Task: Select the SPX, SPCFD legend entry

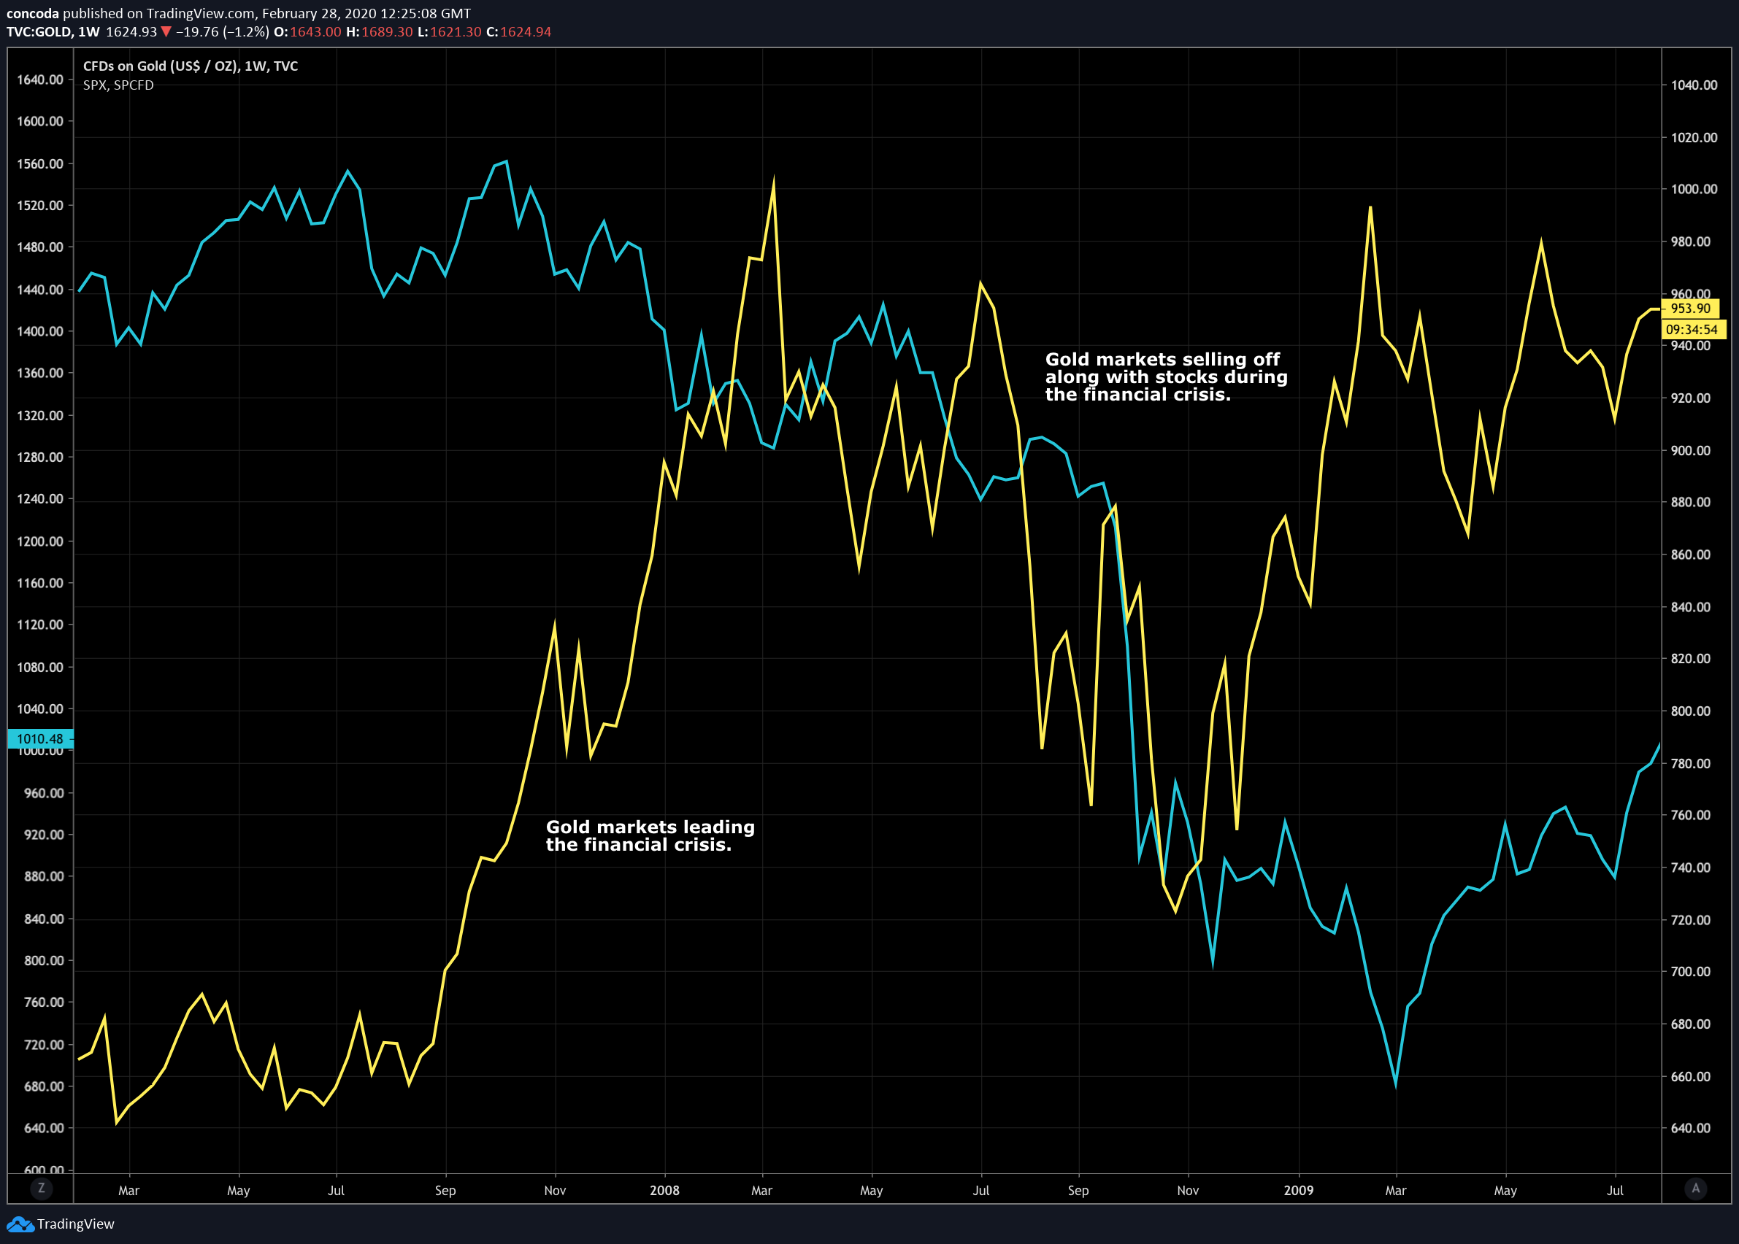Action: [x=118, y=85]
